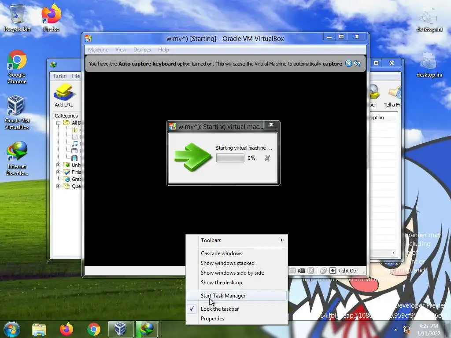Click the green arrow in progress dialog

193,157
